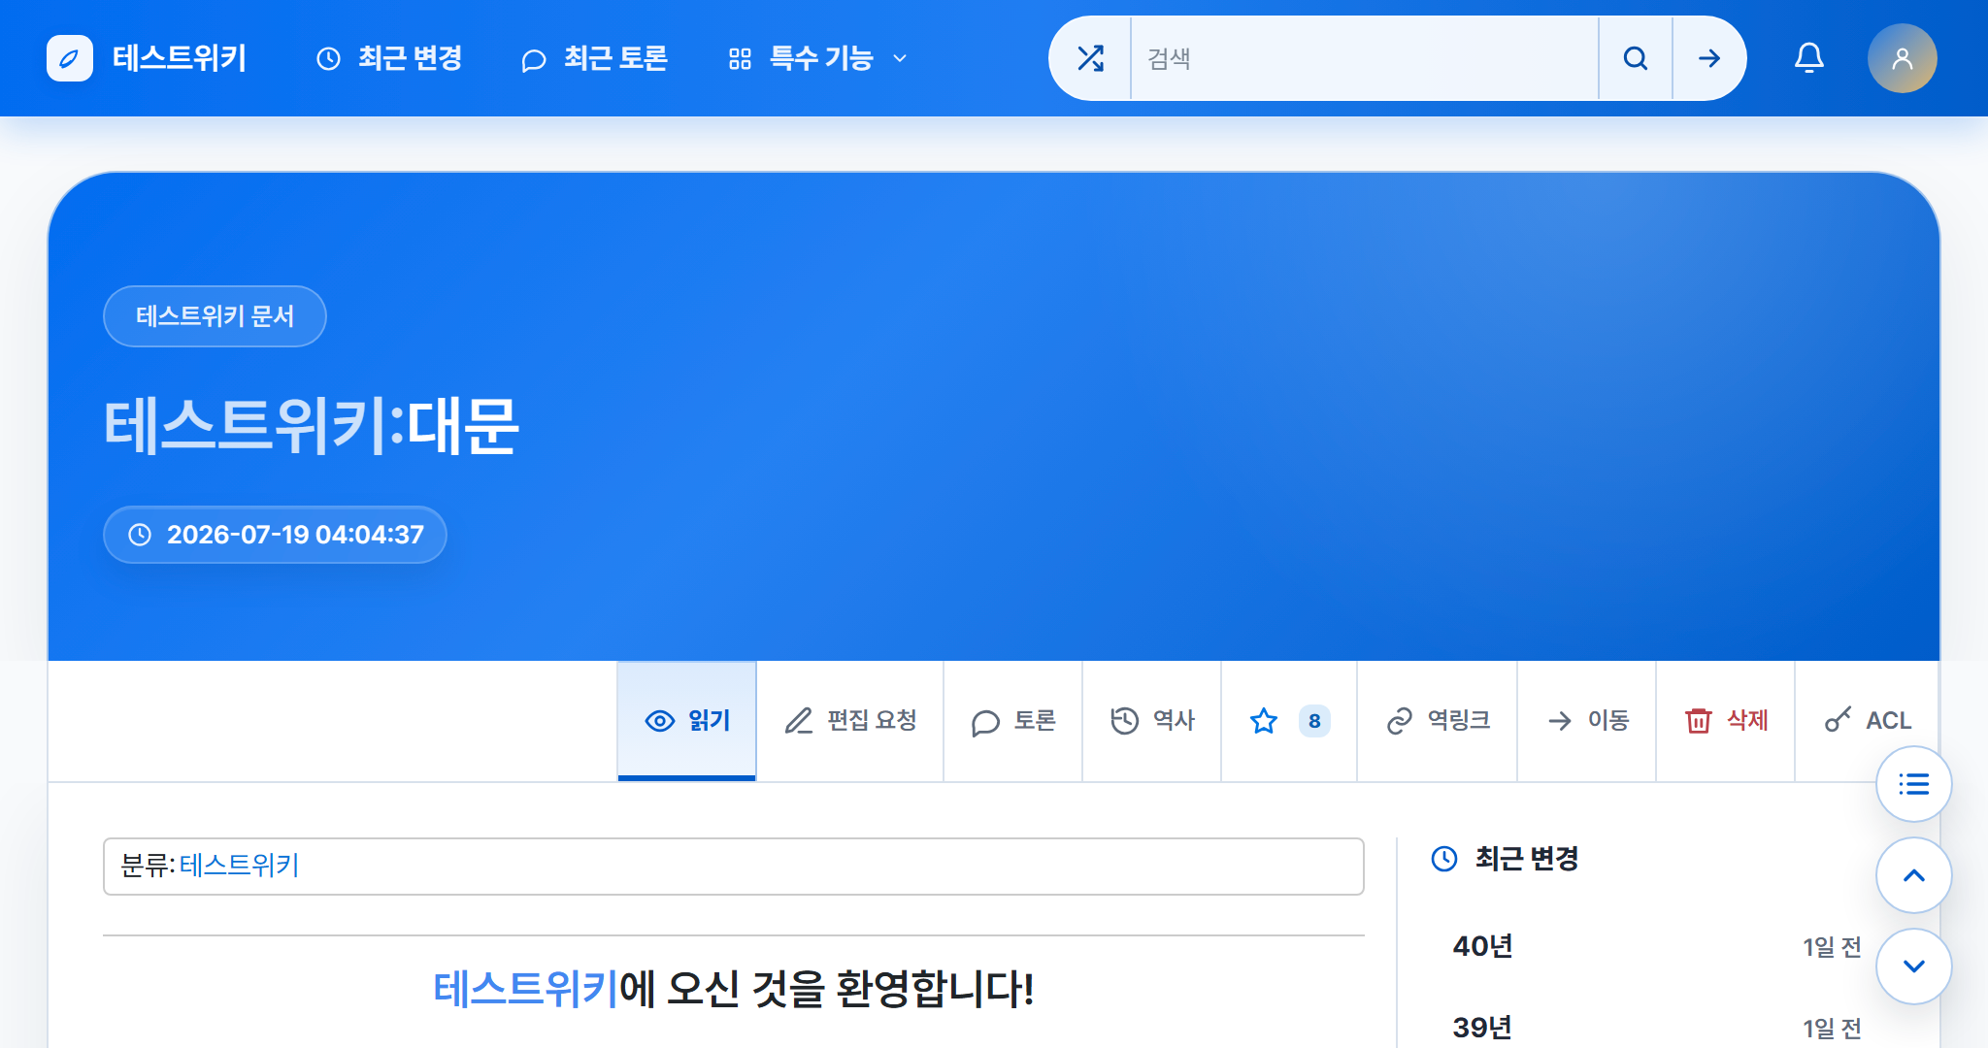
Task: Open the 테스트위키 category link
Action: coord(239,866)
